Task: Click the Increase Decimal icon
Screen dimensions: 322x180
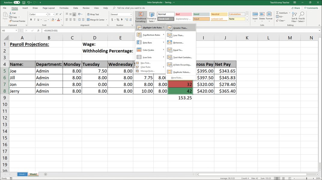Action: coord(126,19)
